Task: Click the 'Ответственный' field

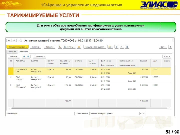Action: [x=114, y=113]
